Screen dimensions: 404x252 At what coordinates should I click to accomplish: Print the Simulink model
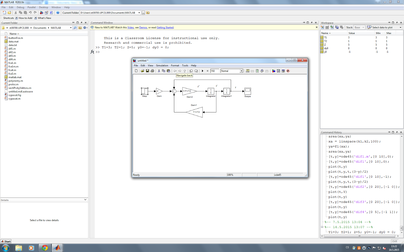pyautogui.click(x=152, y=71)
